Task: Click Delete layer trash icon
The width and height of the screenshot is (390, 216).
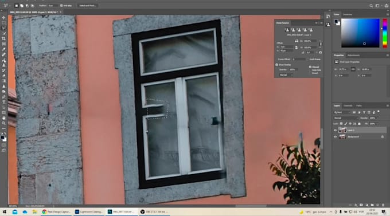Action: click(383, 205)
